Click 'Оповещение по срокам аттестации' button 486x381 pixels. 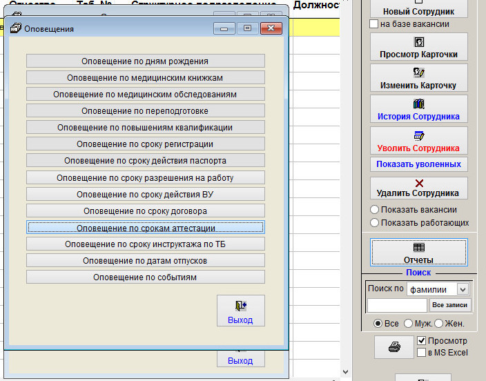(145, 228)
